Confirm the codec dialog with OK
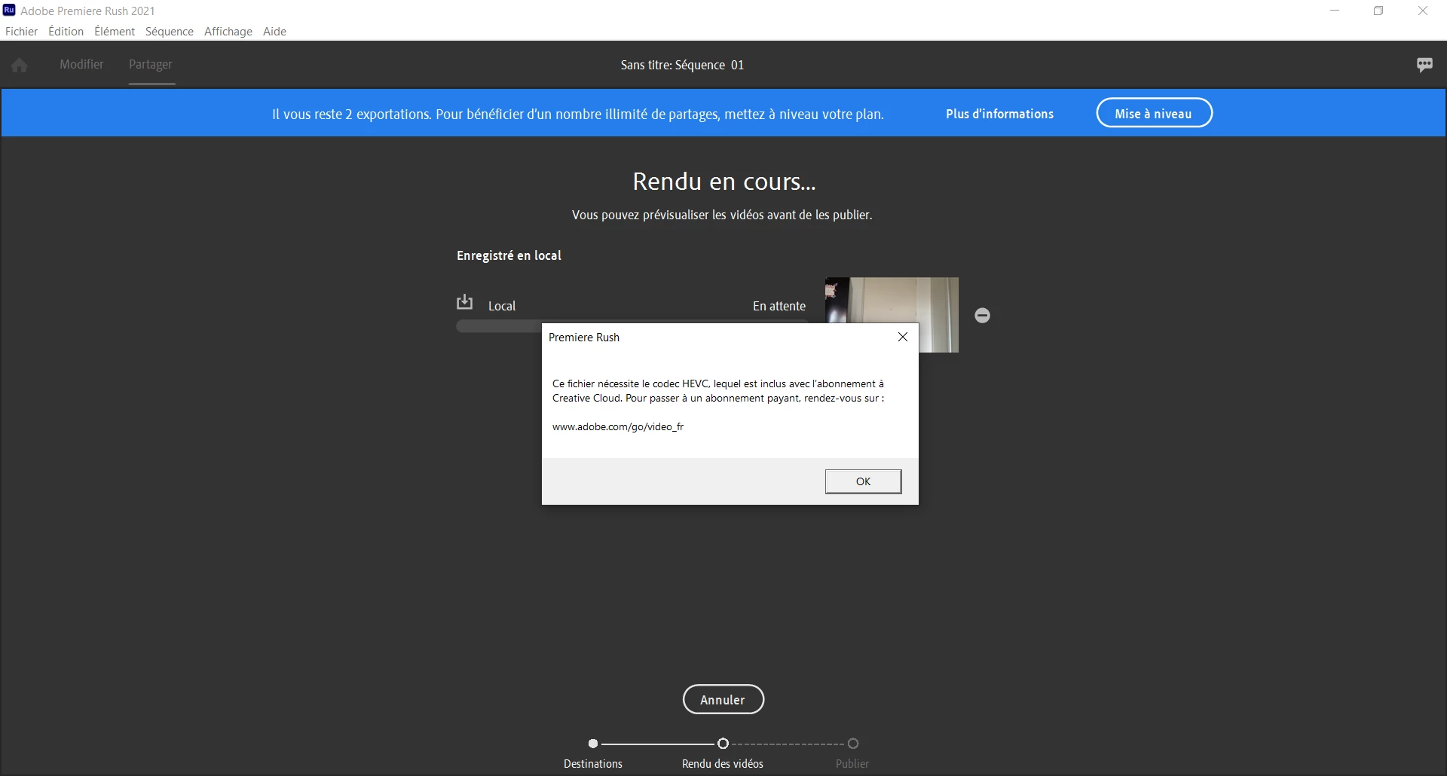 (863, 481)
